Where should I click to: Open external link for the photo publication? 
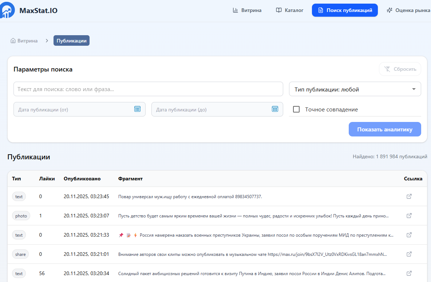tap(409, 216)
